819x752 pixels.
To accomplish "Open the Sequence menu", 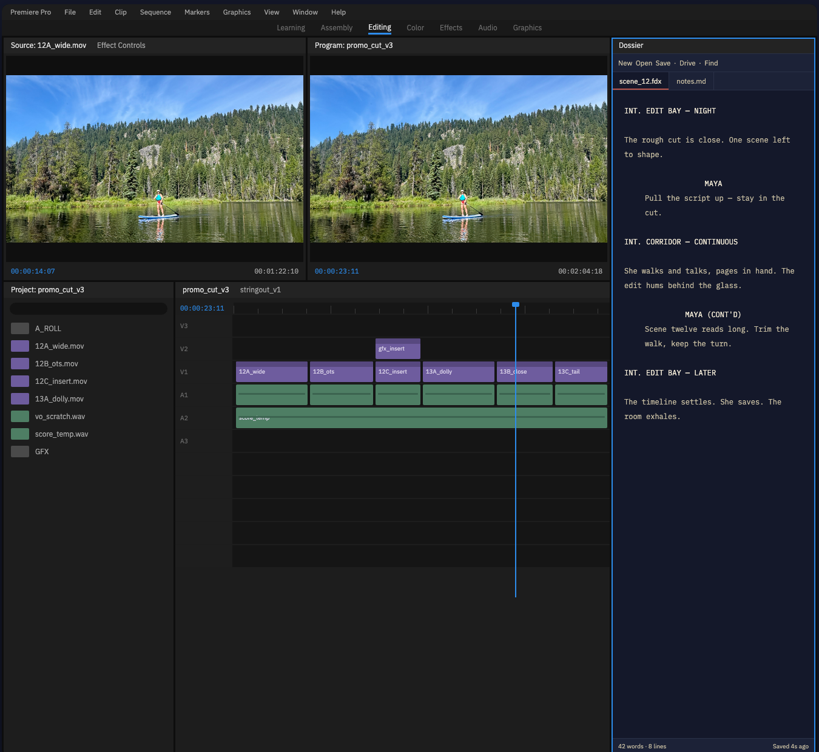I will point(155,12).
